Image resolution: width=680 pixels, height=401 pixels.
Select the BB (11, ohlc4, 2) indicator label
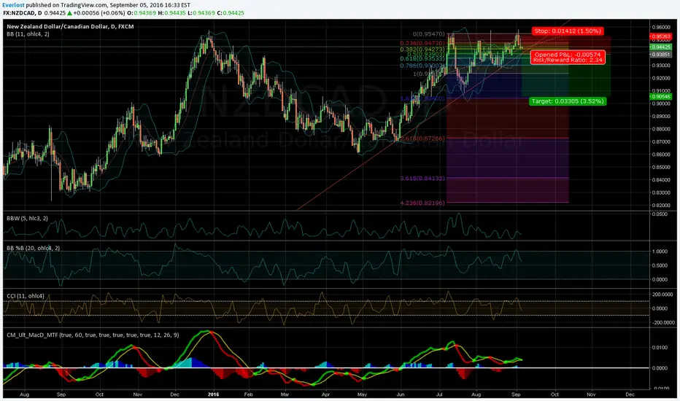tap(28, 34)
